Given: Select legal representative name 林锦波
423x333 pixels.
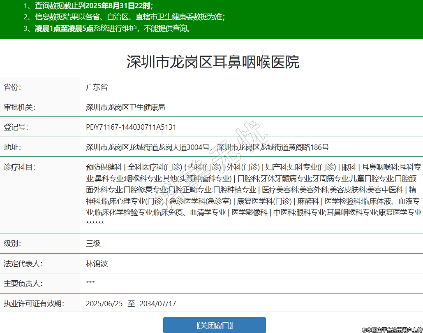Looking at the screenshot, I should [x=97, y=263].
